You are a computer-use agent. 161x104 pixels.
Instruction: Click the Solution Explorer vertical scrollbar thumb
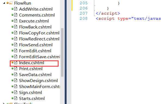click(x=62, y=52)
